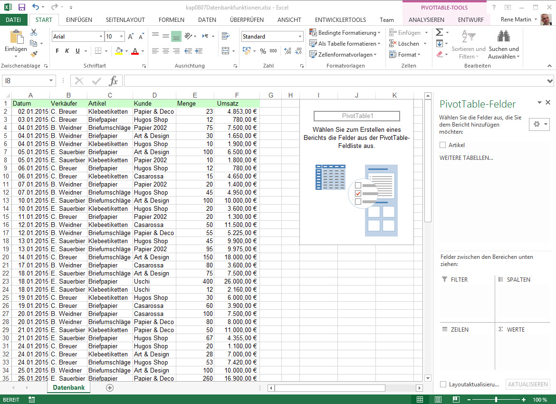The width and height of the screenshot is (556, 404).
Task: Toggle bold formatting with the F button
Action: (57, 51)
